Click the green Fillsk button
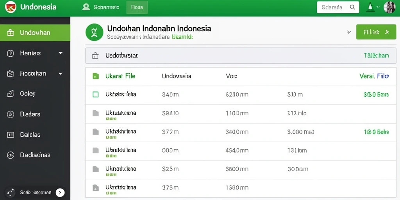 (376, 32)
